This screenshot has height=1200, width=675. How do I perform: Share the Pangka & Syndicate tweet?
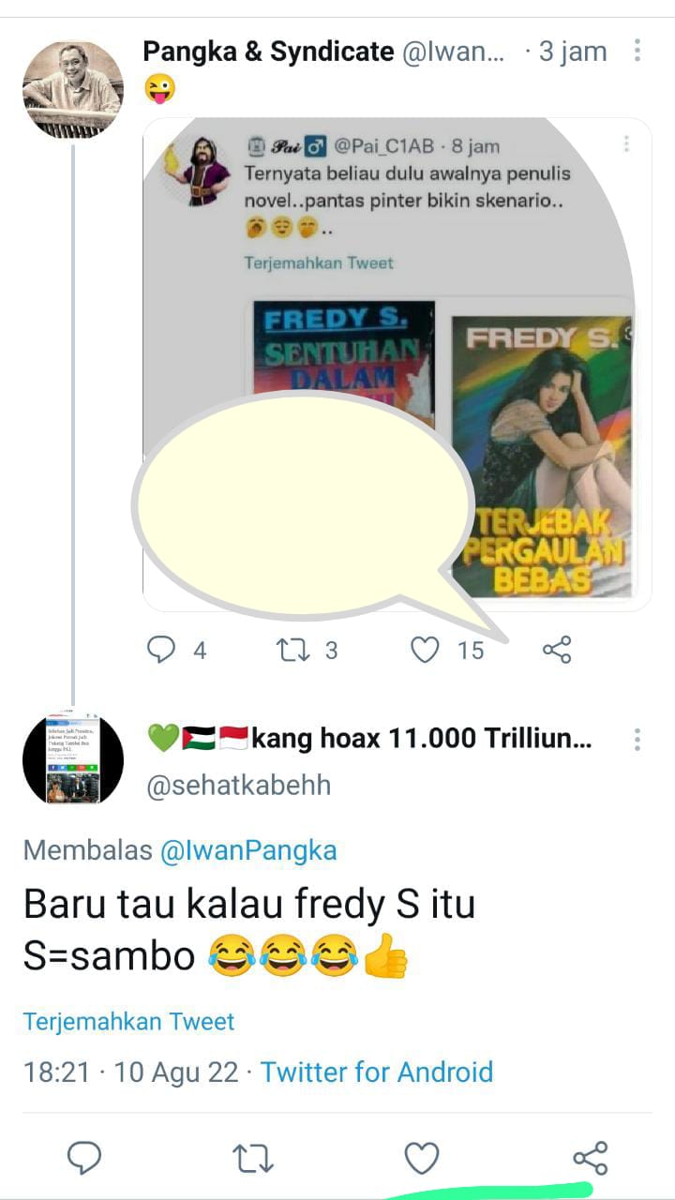click(x=557, y=649)
